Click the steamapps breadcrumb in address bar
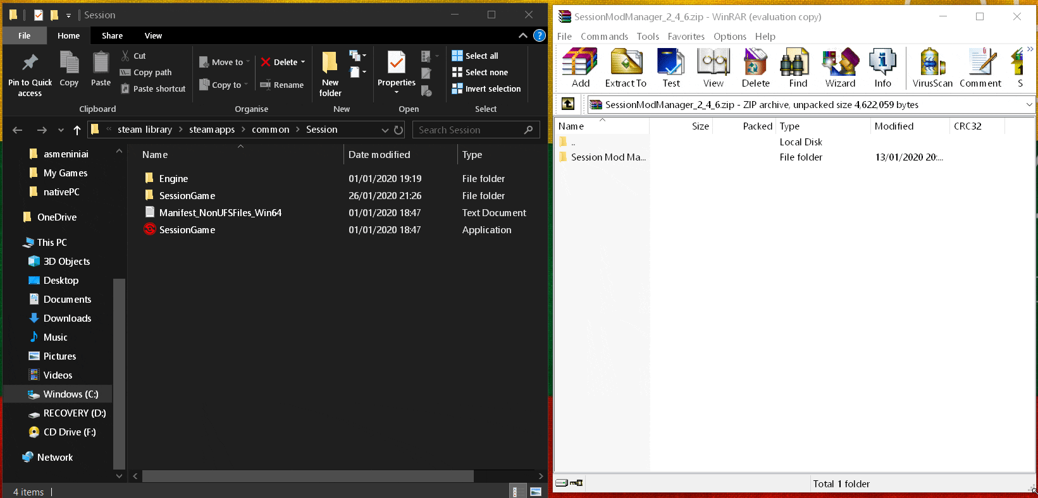Screen dimensions: 1038x498 (212, 130)
